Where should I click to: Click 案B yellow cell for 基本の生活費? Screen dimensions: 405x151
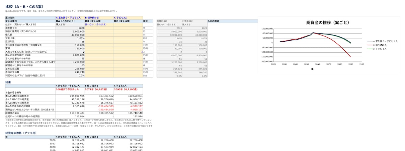pos(99,69)
